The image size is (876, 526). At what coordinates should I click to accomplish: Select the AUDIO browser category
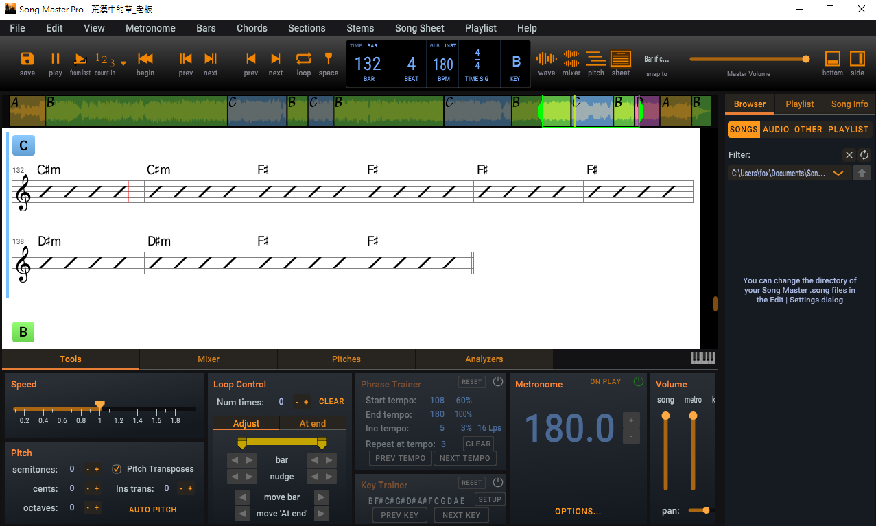776,129
